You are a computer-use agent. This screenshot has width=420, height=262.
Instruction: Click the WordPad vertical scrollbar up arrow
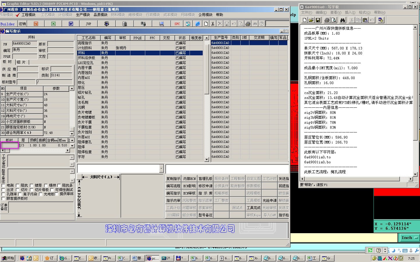[415, 27]
